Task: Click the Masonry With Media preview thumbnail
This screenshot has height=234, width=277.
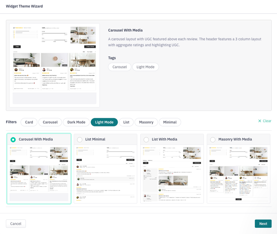Action: 239,174
